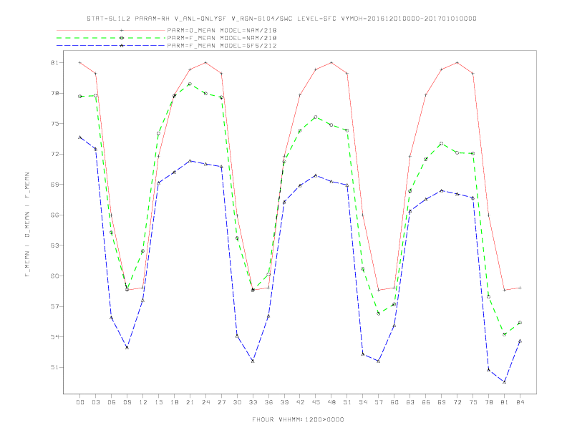Click forecast hour 09 on the horizontal axis

[x=127, y=402]
